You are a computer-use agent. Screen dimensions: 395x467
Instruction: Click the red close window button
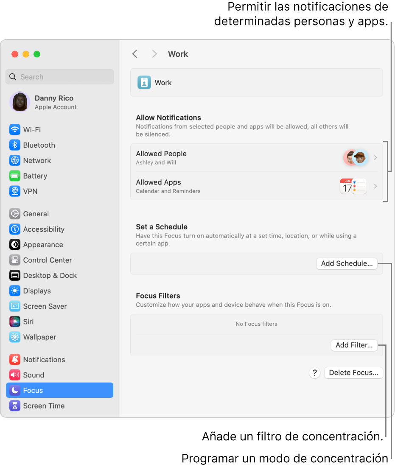(15, 54)
